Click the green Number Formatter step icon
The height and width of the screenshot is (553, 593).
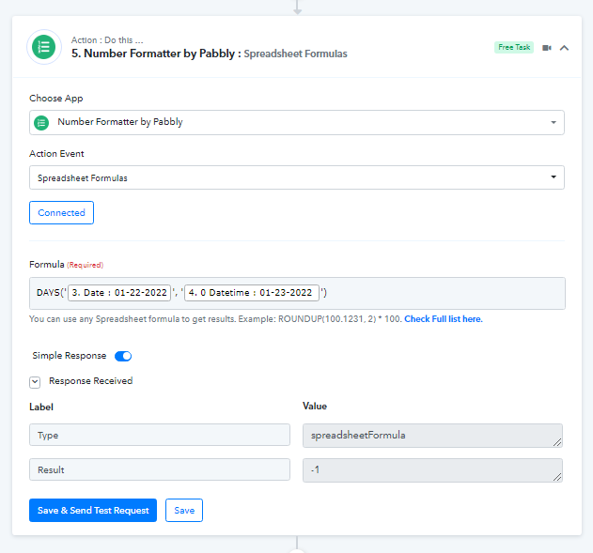[44, 47]
